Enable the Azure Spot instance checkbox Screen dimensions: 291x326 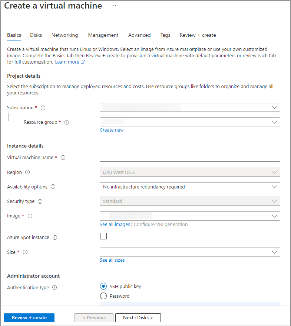click(x=103, y=236)
